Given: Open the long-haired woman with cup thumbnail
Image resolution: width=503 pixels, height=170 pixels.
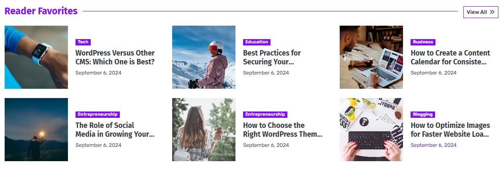Looking at the screenshot, I should coord(204,130).
